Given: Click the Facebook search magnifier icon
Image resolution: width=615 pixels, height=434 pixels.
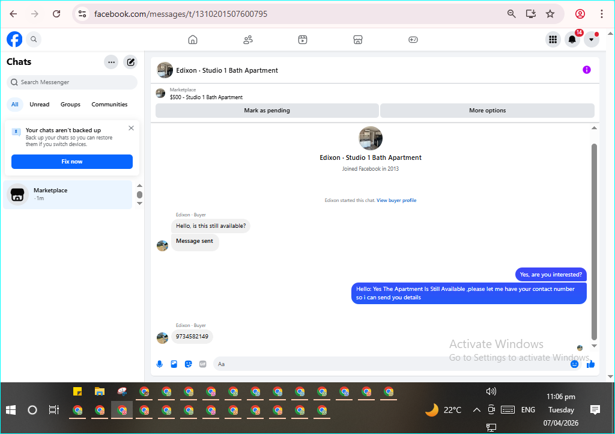Looking at the screenshot, I should (34, 39).
